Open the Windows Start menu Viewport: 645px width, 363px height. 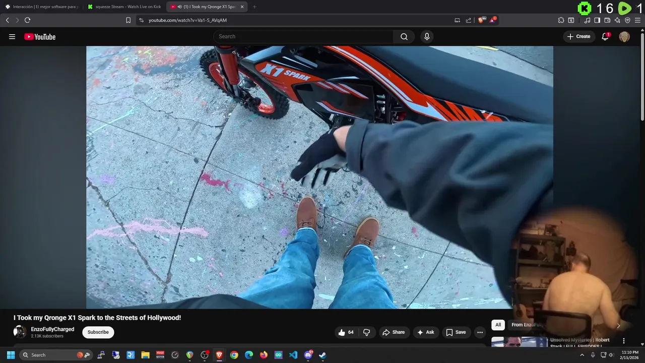(11, 355)
